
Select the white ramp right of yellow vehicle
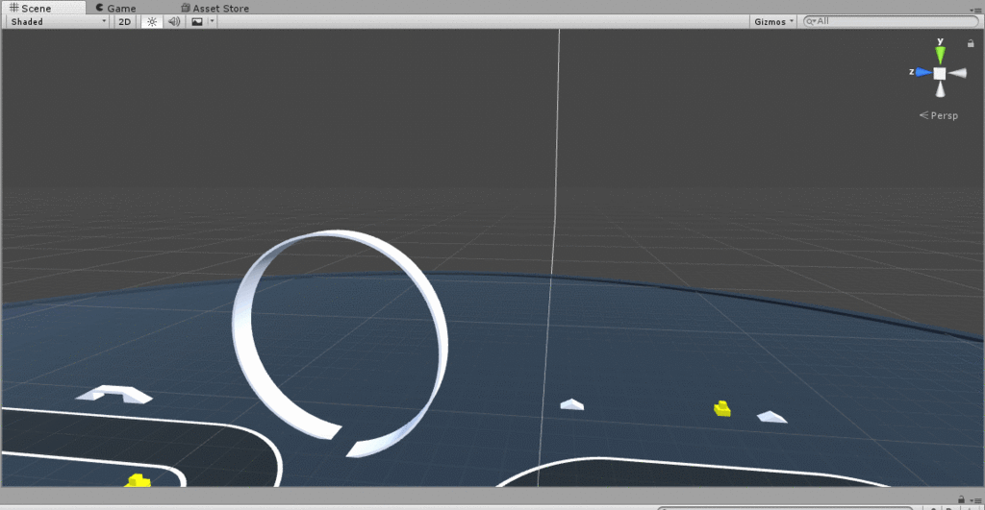click(772, 417)
